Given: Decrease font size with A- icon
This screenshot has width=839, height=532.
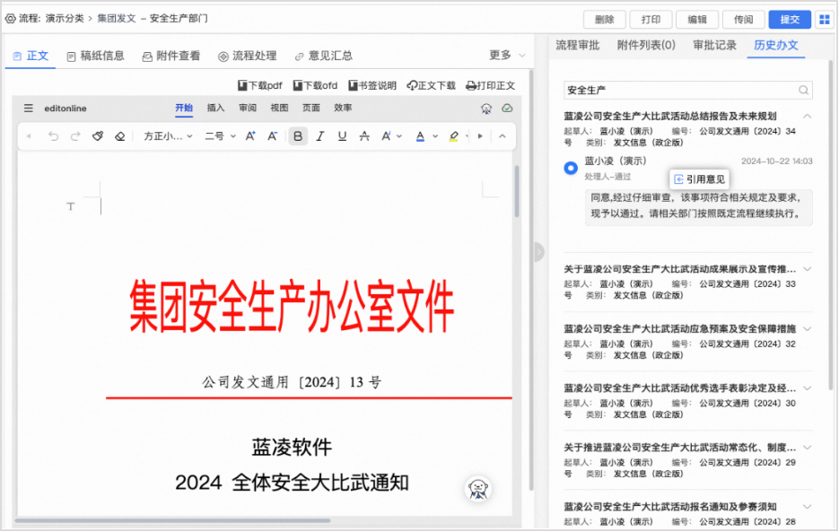Looking at the screenshot, I should coord(273,136).
